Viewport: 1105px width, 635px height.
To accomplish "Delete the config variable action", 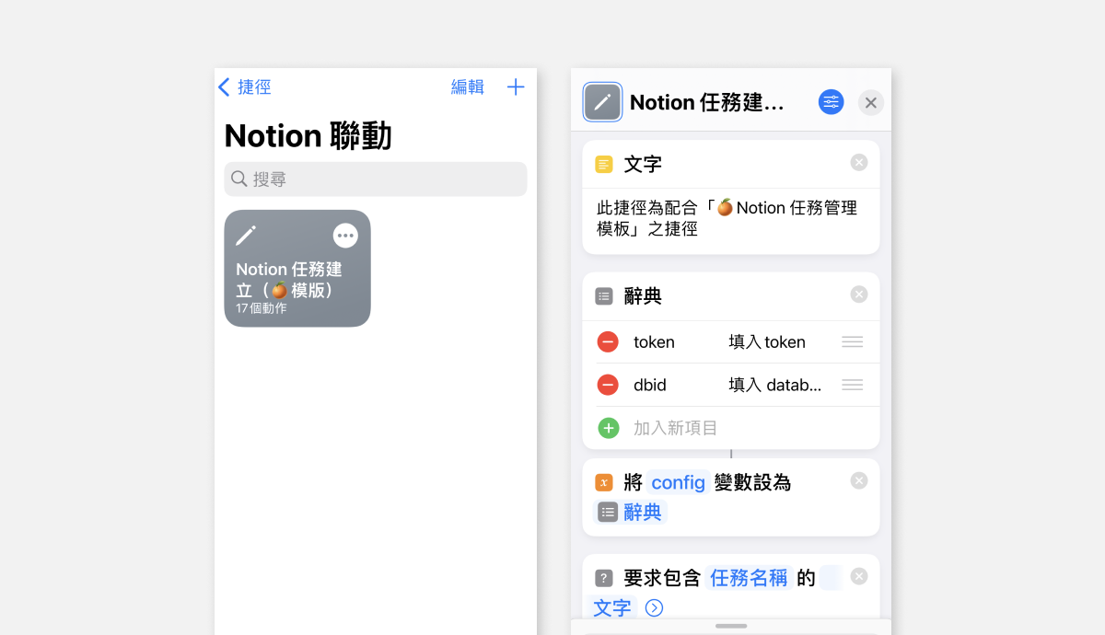I will [x=859, y=480].
